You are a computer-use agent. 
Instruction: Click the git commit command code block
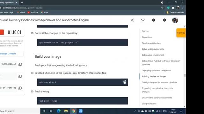pyautogui.click(x=83, y=42)
